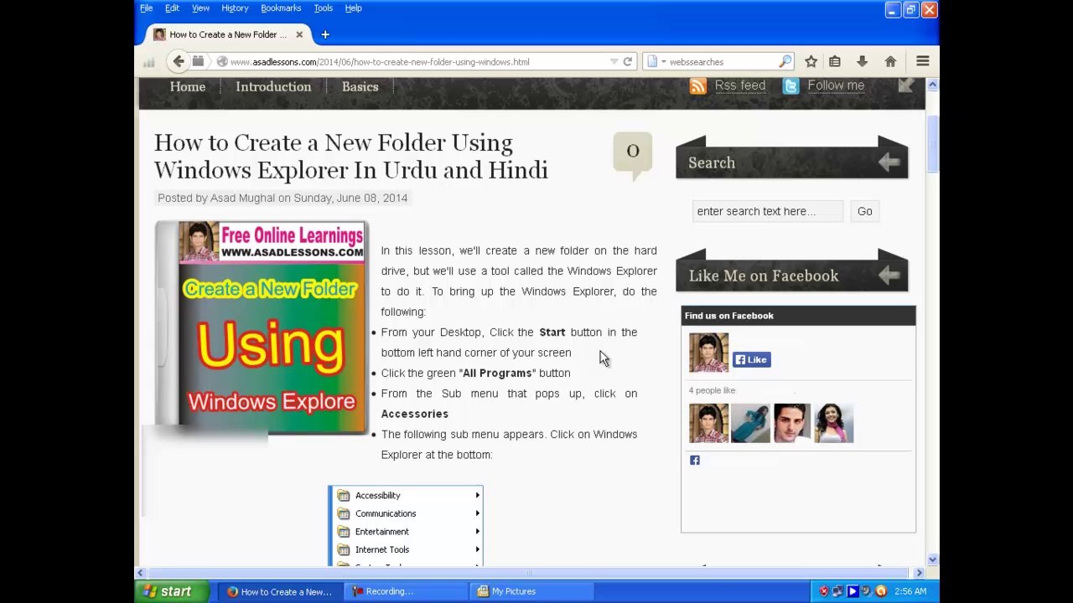Image resolution: width=1073 pixels, height=603 pixels.
Task: Click the 2:56 AM taskbar clock
Action: point(910,591)
